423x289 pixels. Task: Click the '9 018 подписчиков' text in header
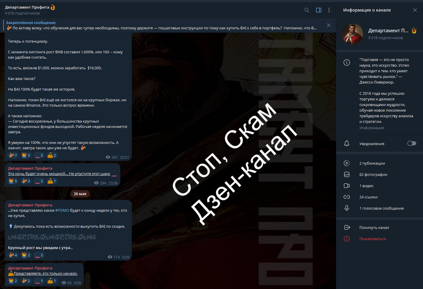point(22,13)
